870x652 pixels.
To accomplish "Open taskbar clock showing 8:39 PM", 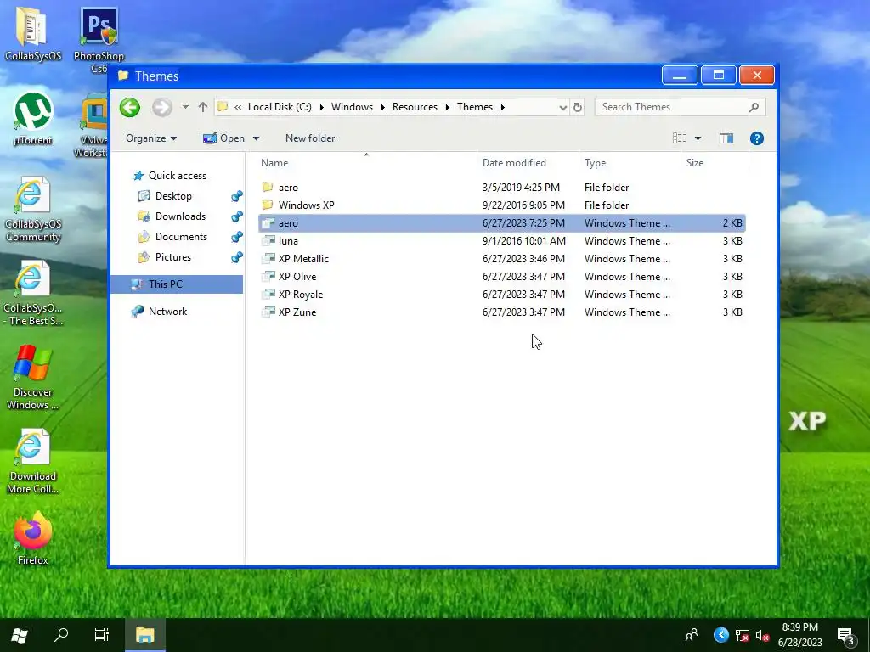I will point(800,635).
